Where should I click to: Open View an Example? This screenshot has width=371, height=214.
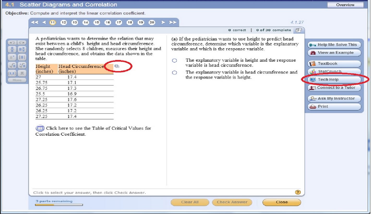(334, 53)
